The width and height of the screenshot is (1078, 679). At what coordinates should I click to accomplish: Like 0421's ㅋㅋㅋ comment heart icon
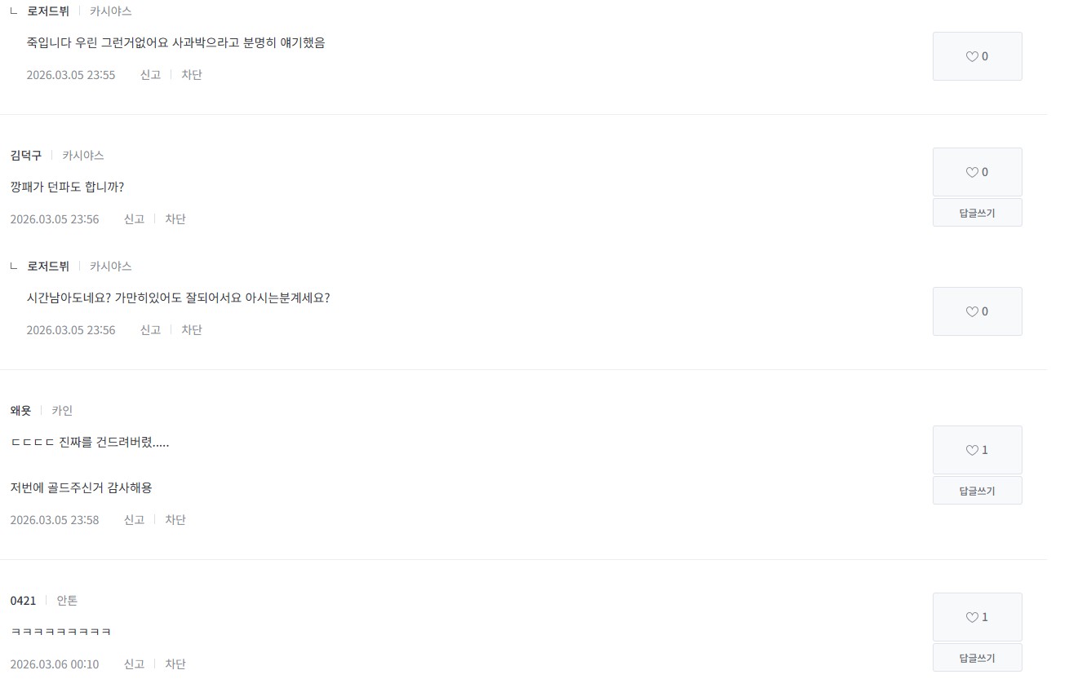pos(977,617)
